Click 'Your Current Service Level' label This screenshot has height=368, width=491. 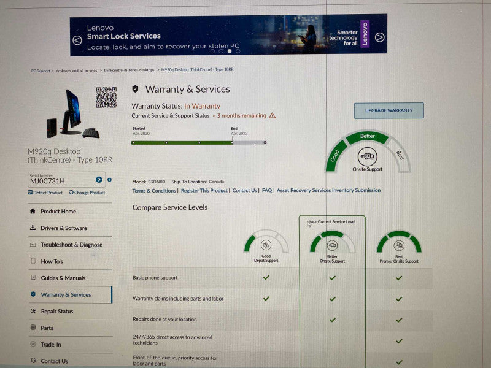coord(332,221)
